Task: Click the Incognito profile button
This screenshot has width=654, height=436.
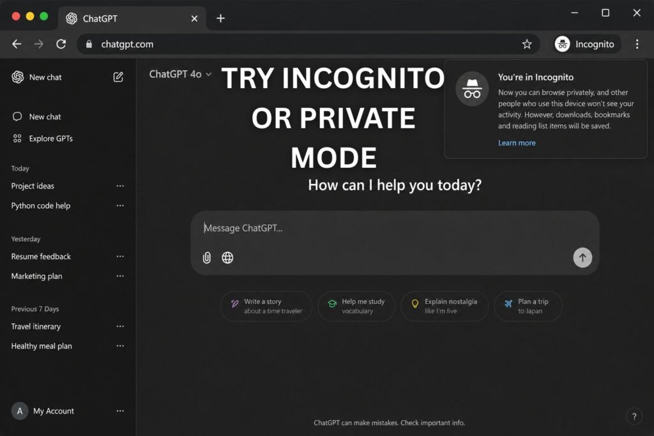Action: [x=588, y=44]
